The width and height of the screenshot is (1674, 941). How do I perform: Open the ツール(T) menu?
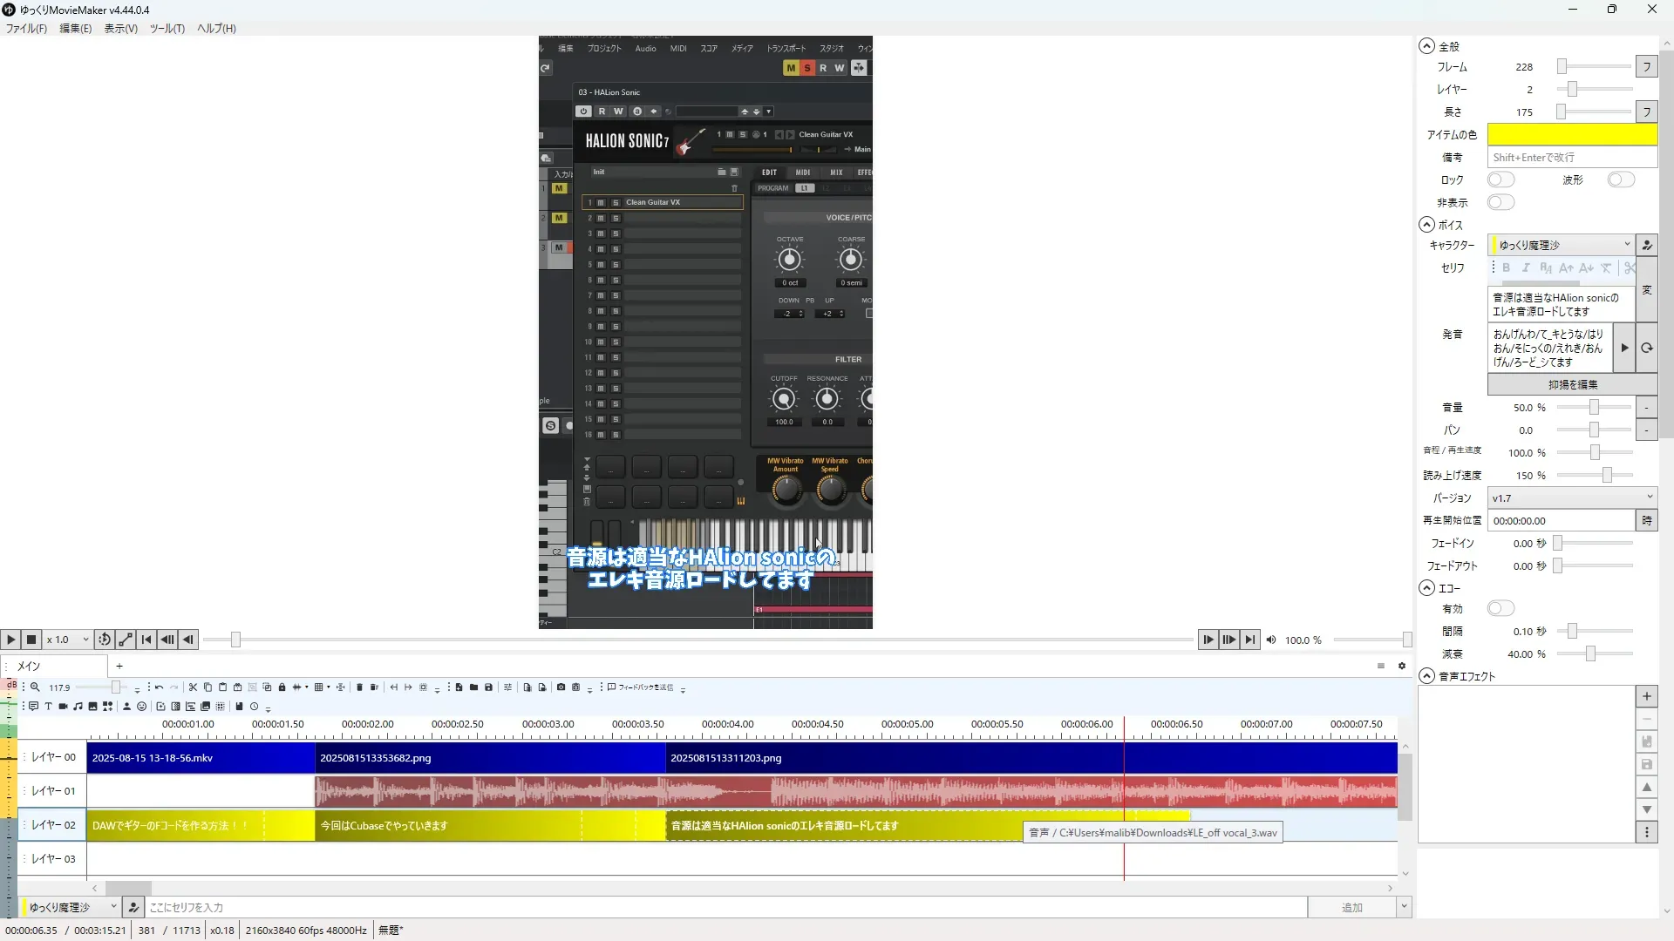167,28
